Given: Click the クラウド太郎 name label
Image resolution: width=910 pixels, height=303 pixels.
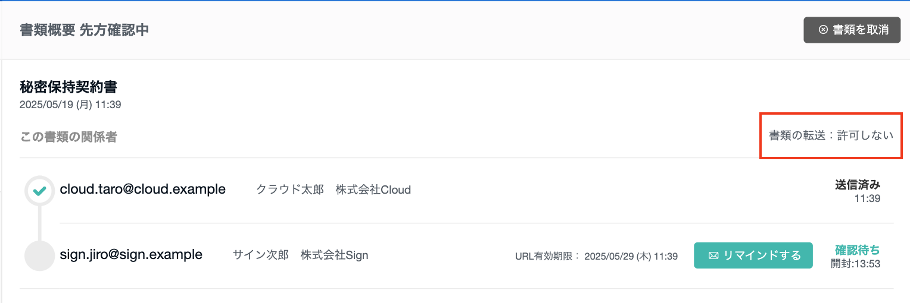Looking at the screenshot, I should click(x=290, y=190).
